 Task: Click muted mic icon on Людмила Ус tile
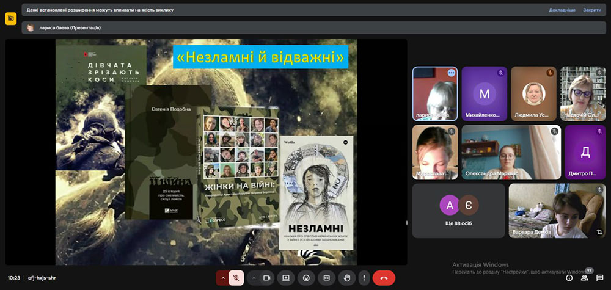click(x=550, y=73)
